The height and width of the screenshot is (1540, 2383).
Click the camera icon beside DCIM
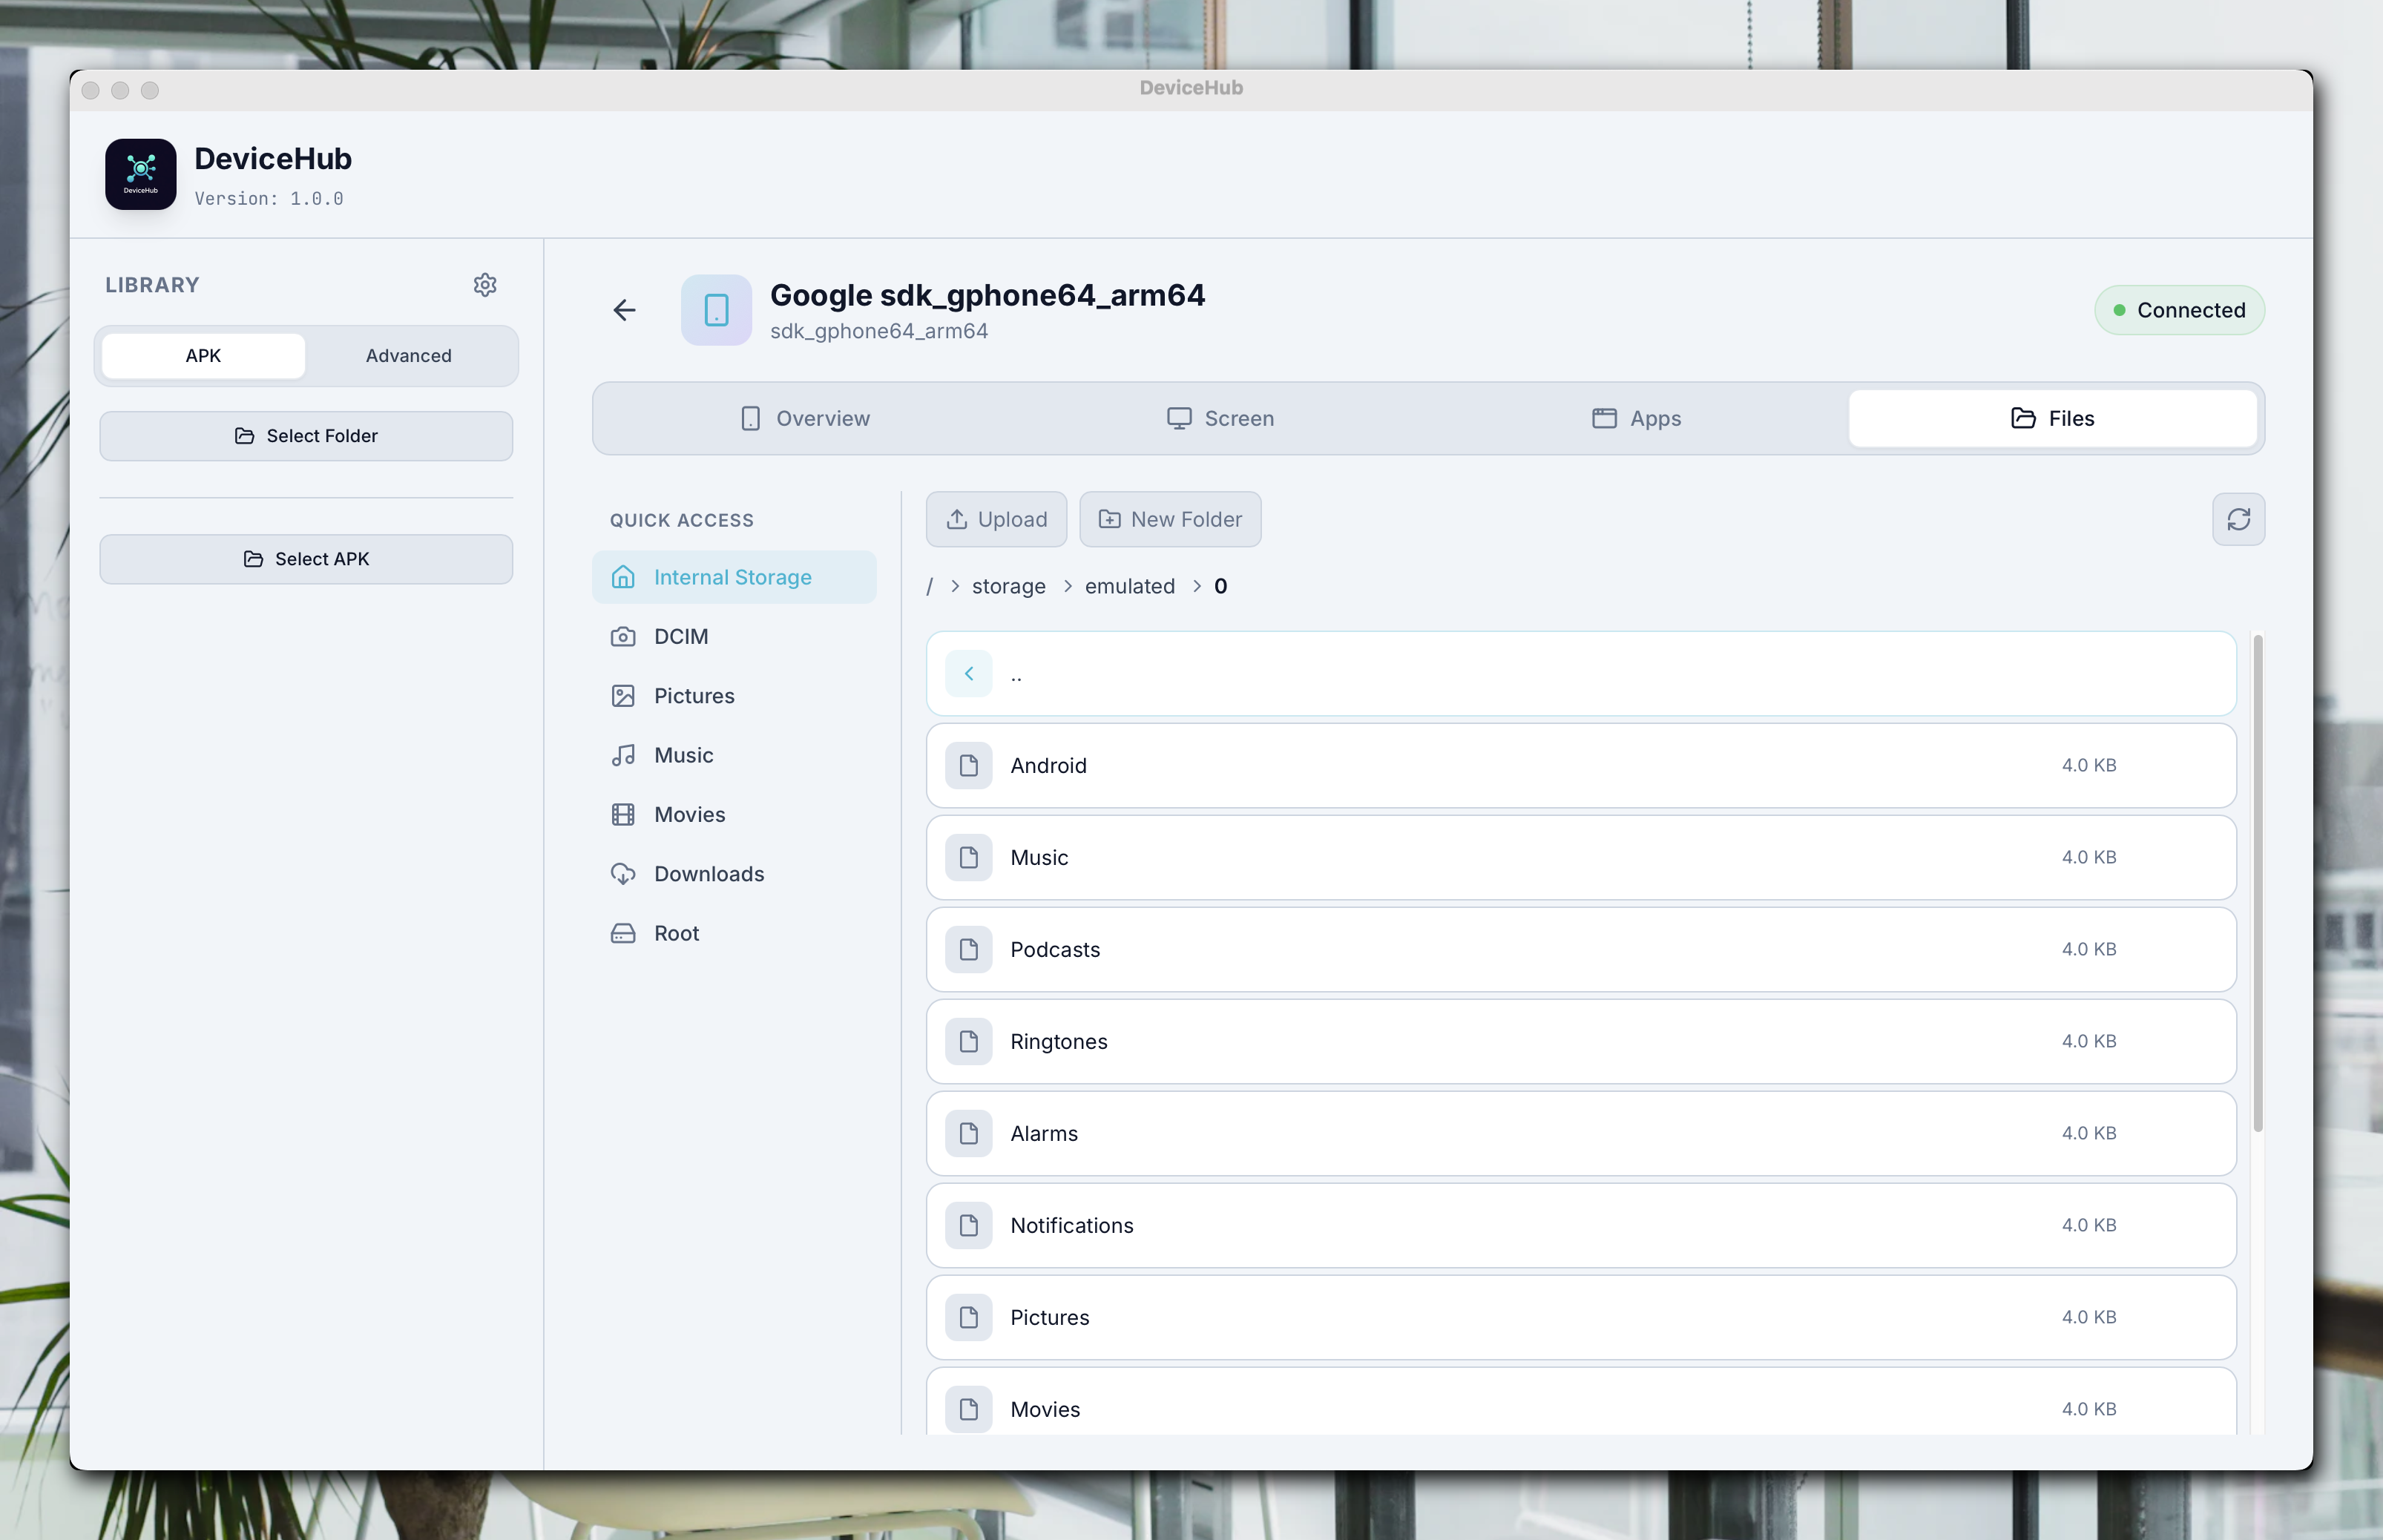623,637
